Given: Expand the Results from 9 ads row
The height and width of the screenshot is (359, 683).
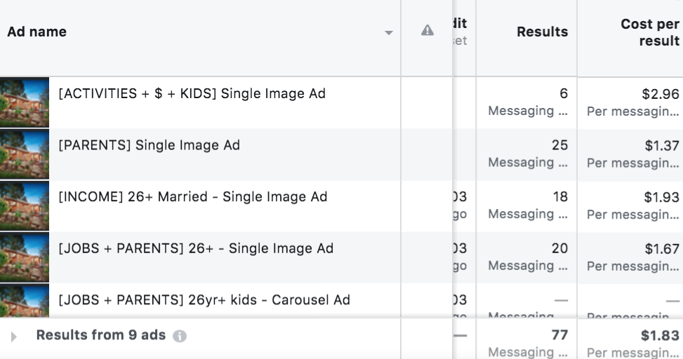Looking at the screenshot, I should pos(13,337).
